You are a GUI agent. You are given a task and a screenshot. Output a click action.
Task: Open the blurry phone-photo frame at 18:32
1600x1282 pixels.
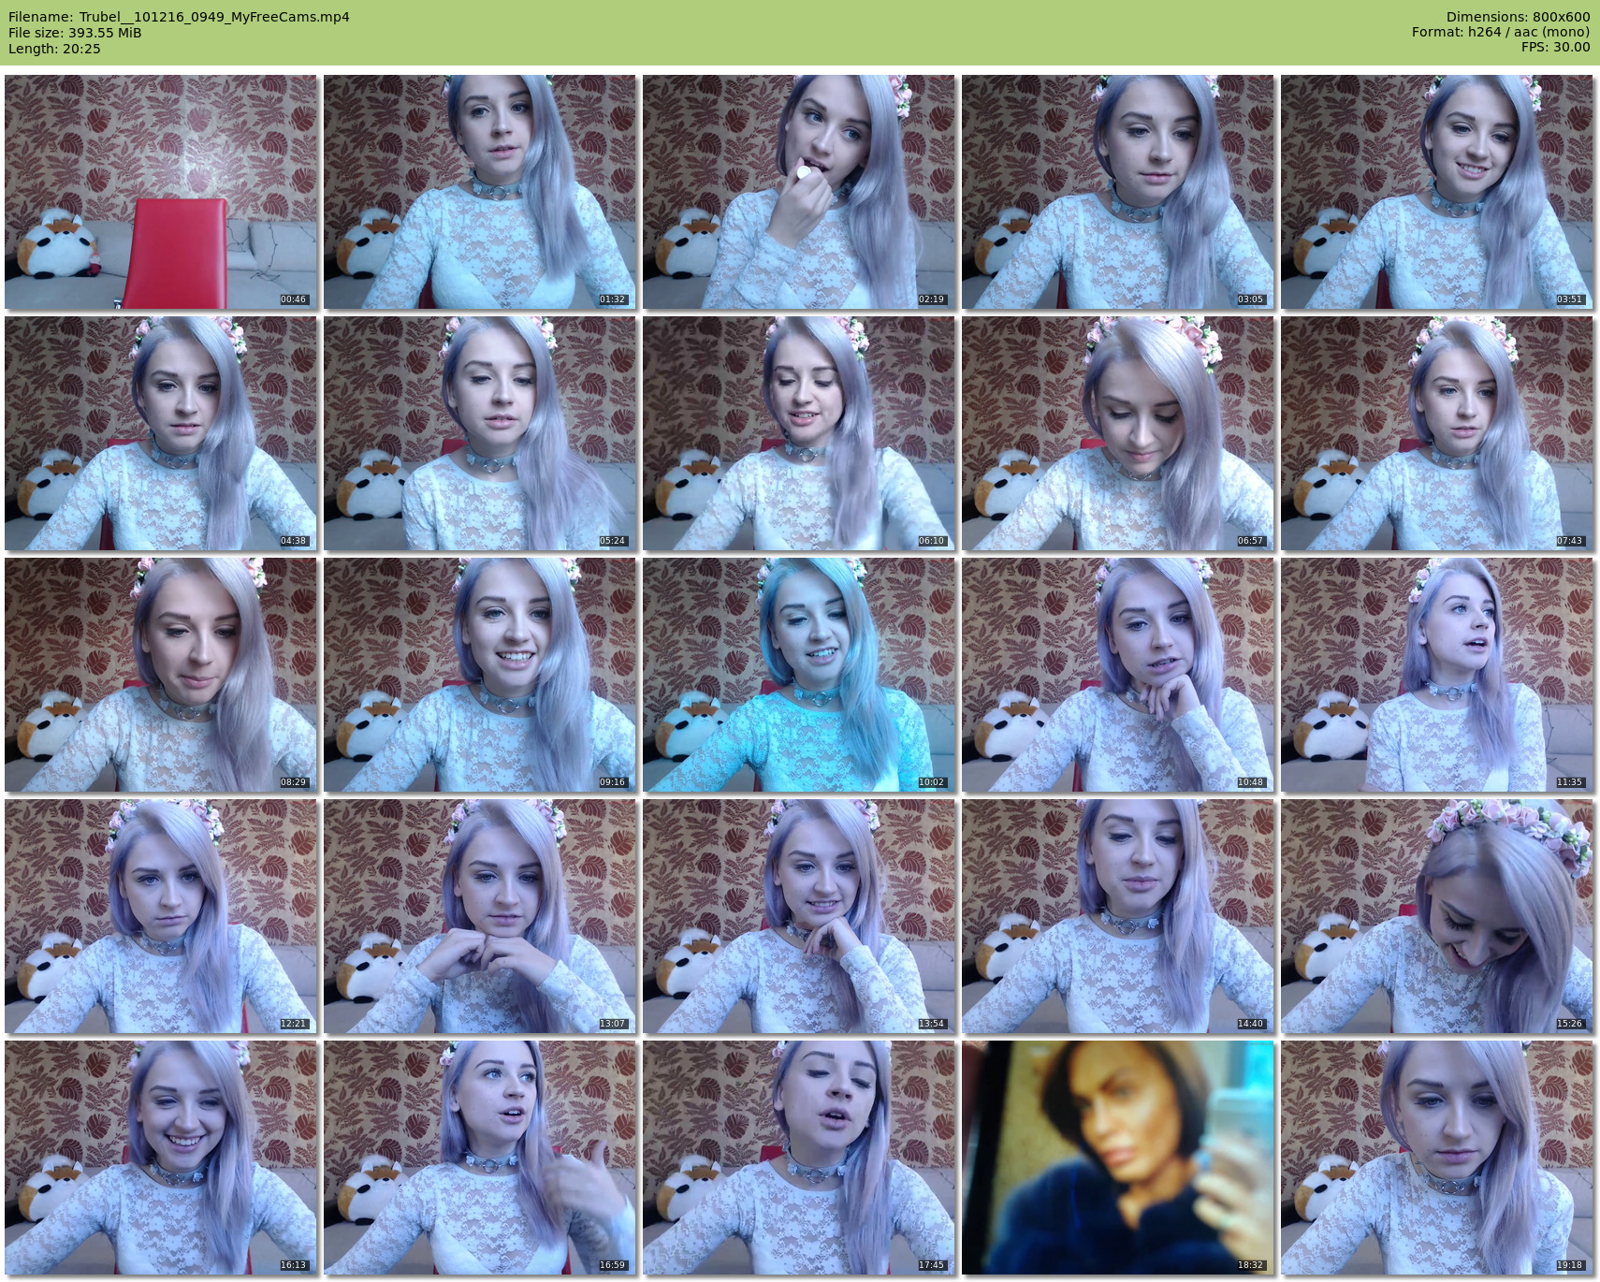pyautogui.click(x=1118, y=1158)
